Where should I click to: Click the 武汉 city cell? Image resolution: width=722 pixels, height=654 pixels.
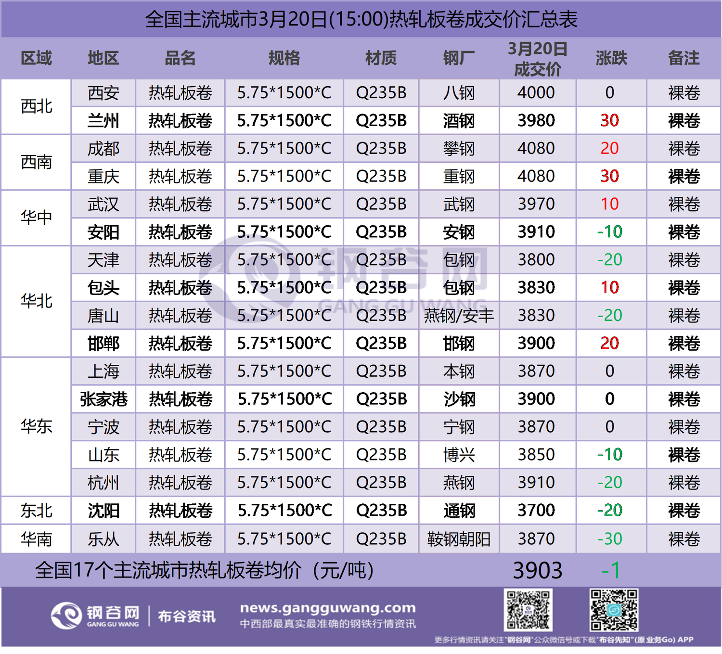(103, 205)
